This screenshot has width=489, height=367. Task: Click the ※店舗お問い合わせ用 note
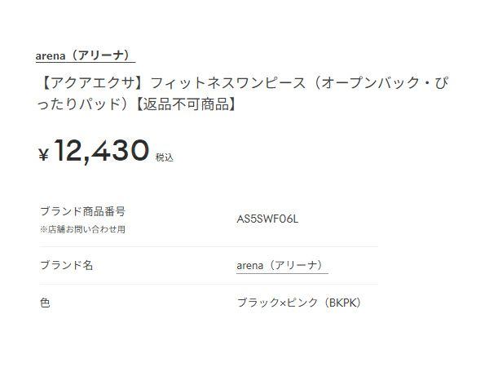tap(82, 230)
